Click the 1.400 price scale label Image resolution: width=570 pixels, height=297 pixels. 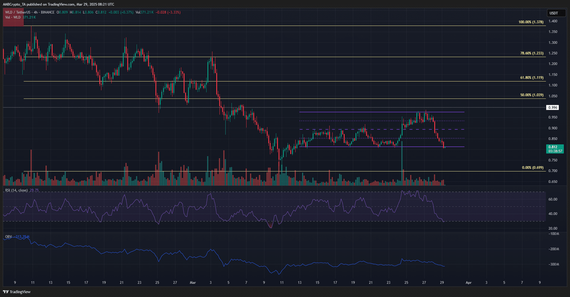click(553, 21)
